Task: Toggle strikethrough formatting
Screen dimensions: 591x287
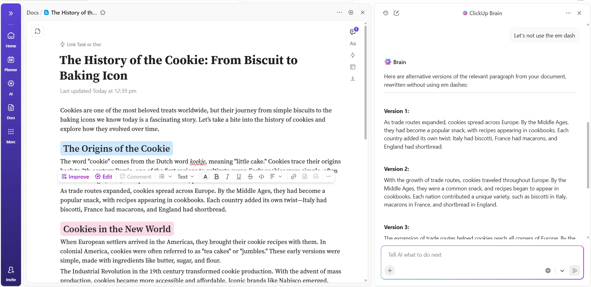Action: (x=250, y=176)
